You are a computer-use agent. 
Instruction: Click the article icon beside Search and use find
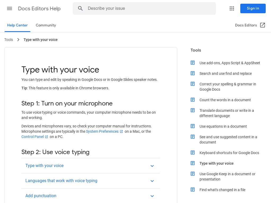193,73
